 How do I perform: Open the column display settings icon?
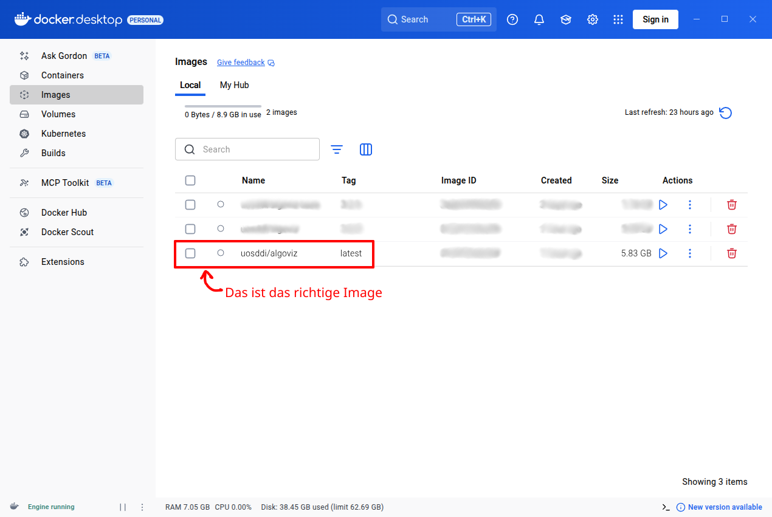pyautogui.click(x=366, y=149)
